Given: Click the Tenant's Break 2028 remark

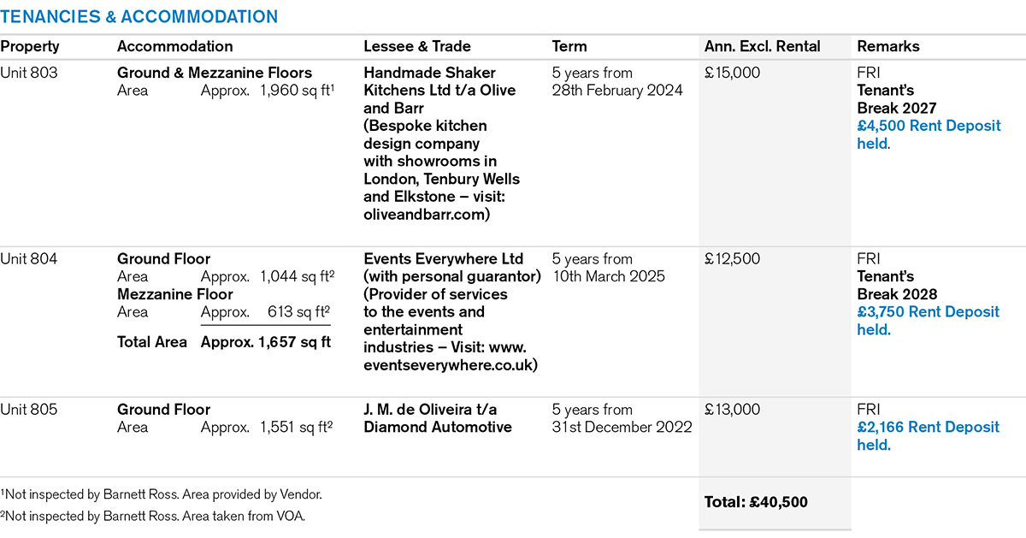Looking at the screenshot, I should tap(897, 286).
